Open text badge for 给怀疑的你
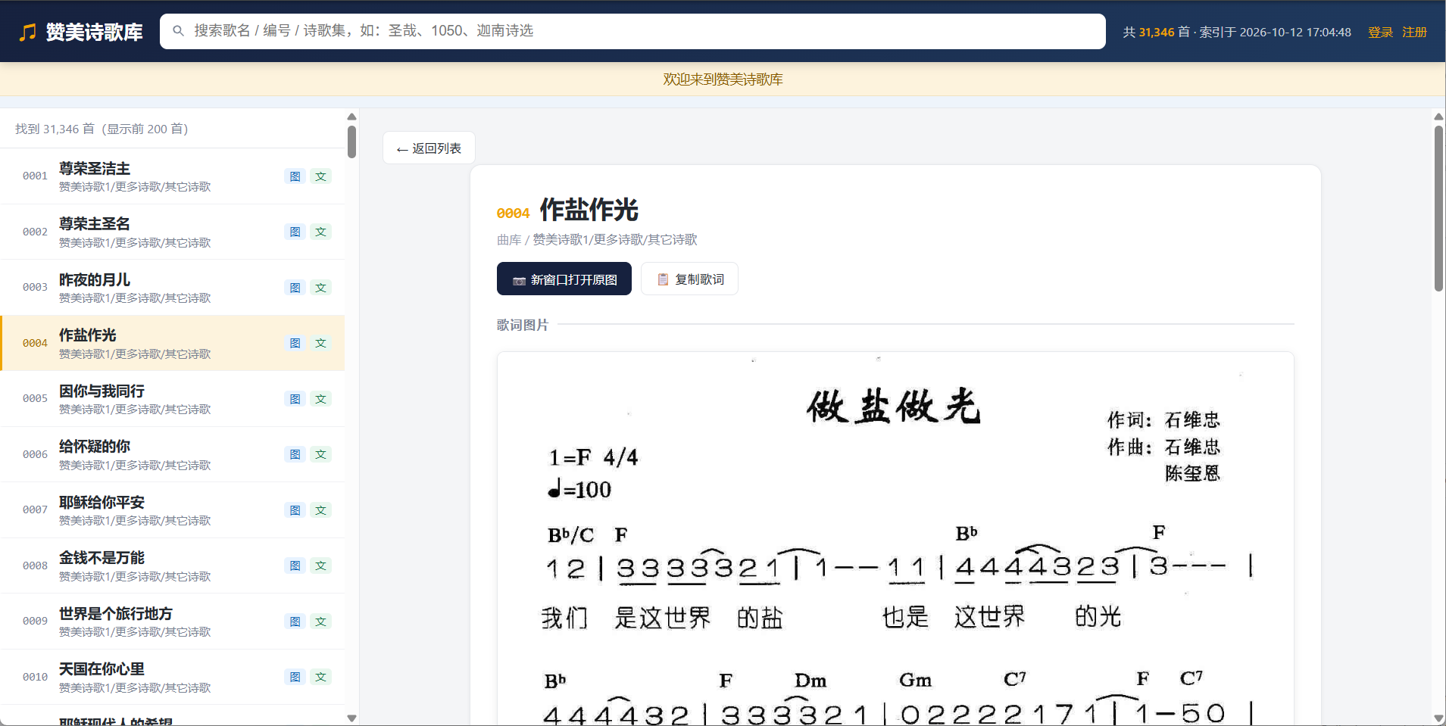 pyautogui.click(x=321, y=454)
